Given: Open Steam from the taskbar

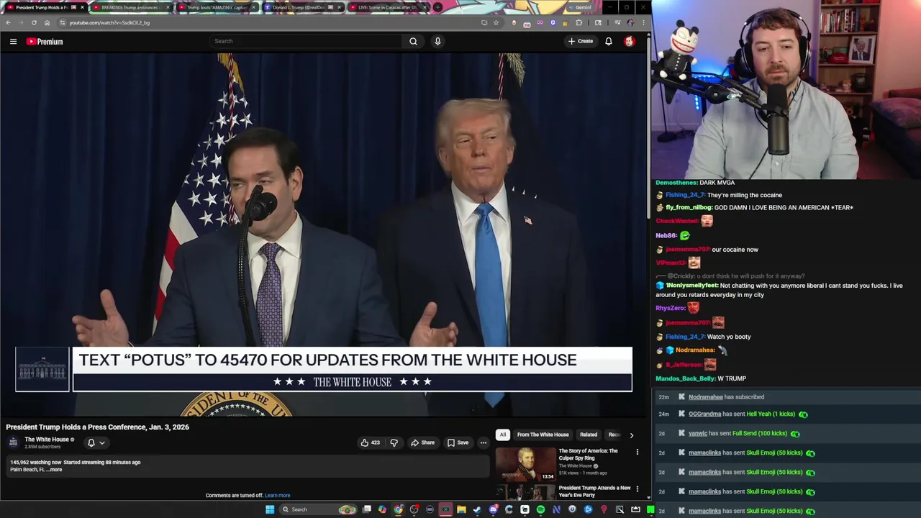Looking at the screenshot, I should (x=477, y=509).
